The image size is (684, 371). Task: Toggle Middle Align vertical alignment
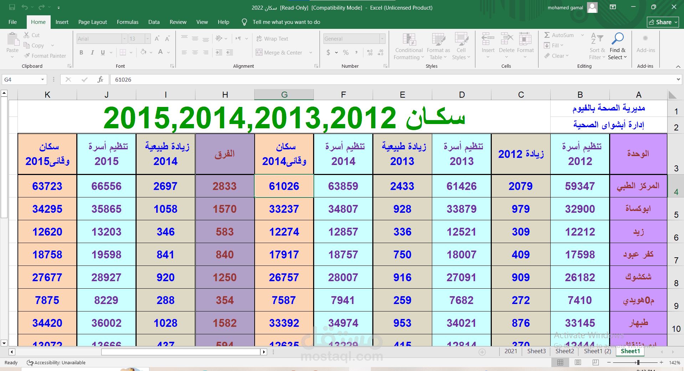[x=195, y=38]
